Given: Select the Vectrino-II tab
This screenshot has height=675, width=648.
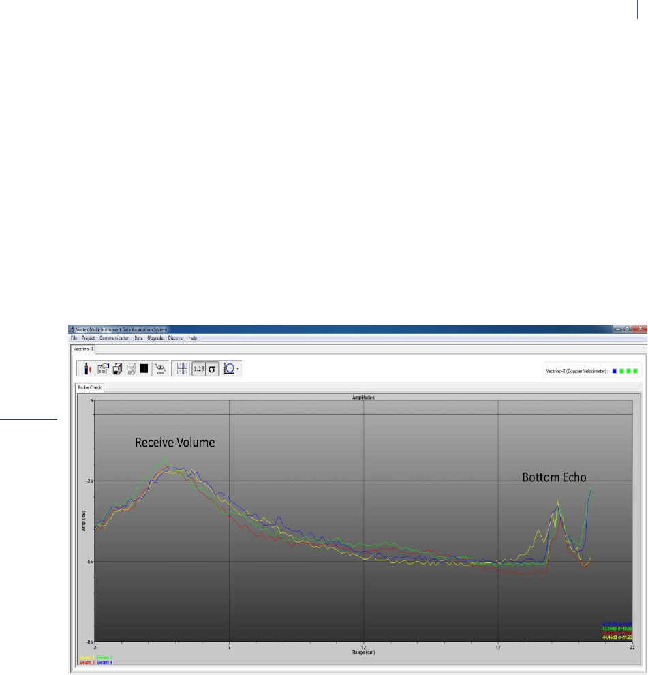Looking at the screenshot, I should coord(83,349).
